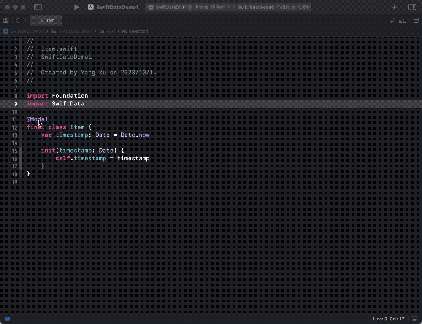Open the Library with the plus button
The width and height of the screenshot is (422, 324).
pos(394,7)
